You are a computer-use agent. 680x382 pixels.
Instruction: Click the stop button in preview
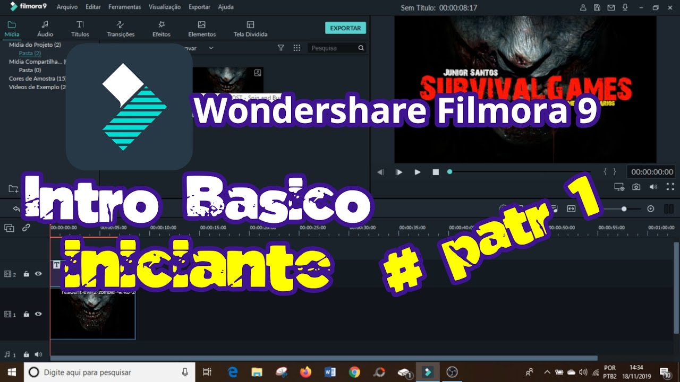436,172
